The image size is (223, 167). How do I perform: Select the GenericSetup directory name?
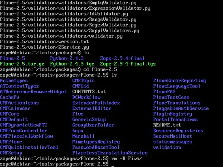(x=89, y=120)
